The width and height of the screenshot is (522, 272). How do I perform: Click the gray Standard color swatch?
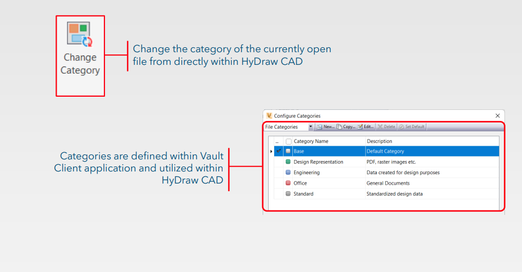[288, 194]
